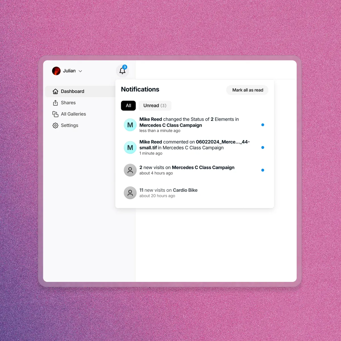Image resolution: width=341 pixels, height=341 pixels.
Task: Toggle read state of the status change notification
Action: 263,125
